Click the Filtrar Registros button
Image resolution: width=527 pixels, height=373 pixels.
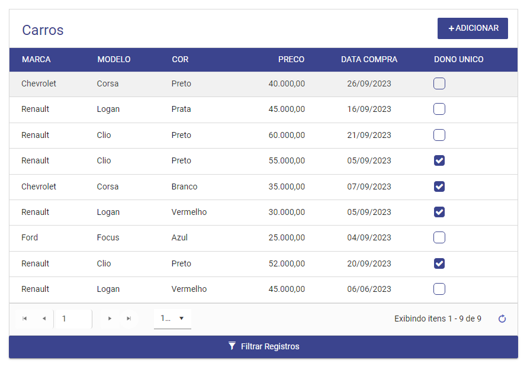click(263, 347)
